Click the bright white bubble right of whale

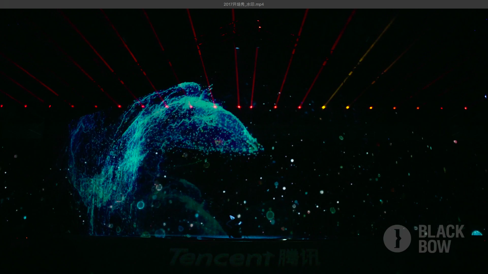[x=292, y=161]
